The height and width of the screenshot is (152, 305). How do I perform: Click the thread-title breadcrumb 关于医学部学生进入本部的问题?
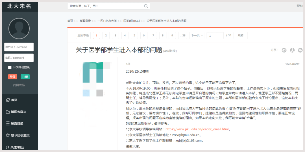(x=167, y=21)
